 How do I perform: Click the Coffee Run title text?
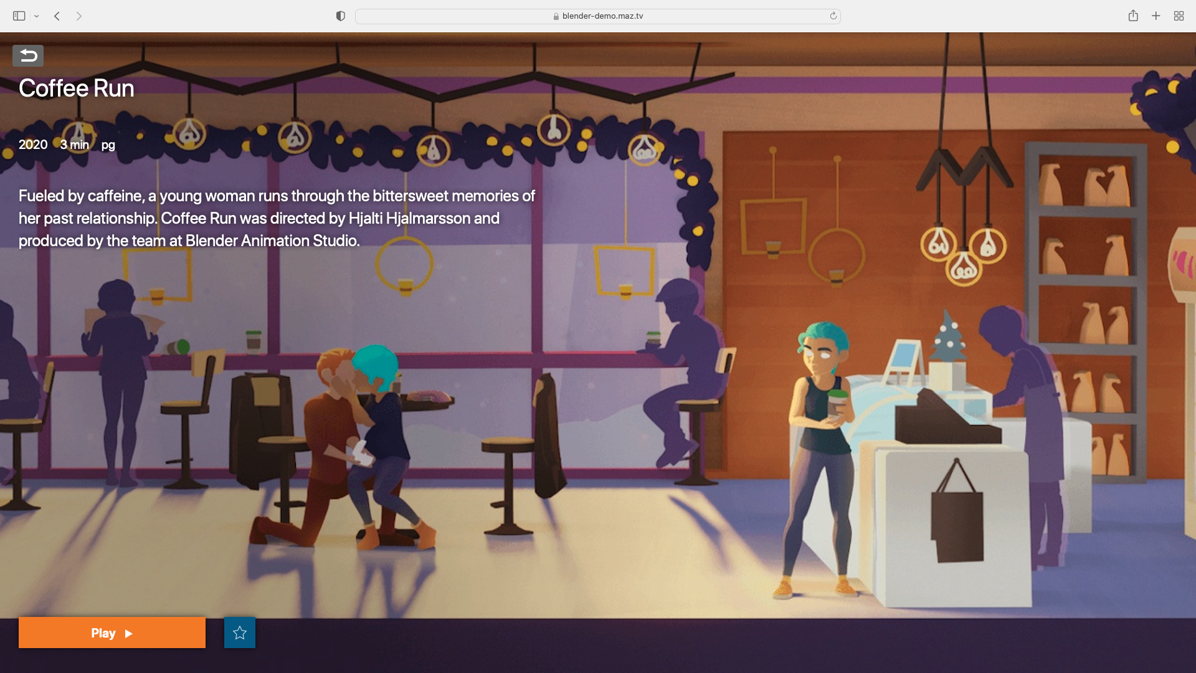pyautogui.click(x=77, y=88)
